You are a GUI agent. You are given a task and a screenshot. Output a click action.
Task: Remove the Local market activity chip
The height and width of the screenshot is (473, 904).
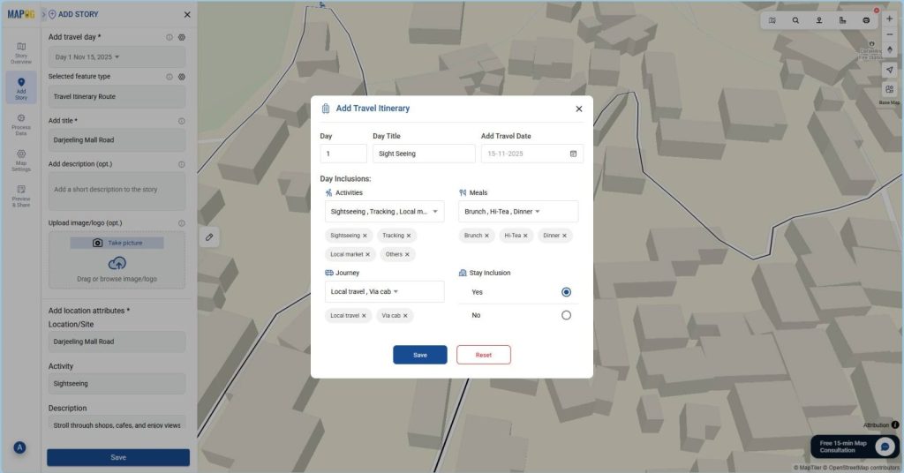pyautogui.click(x=368, y=254)
